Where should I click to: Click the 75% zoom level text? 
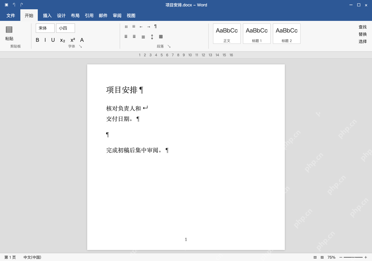point(331,257)
